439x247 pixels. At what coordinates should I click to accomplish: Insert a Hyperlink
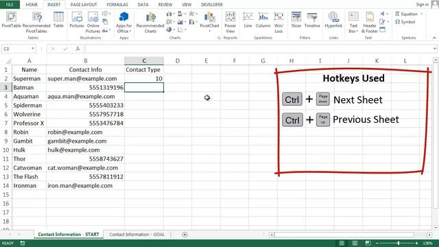333,20
